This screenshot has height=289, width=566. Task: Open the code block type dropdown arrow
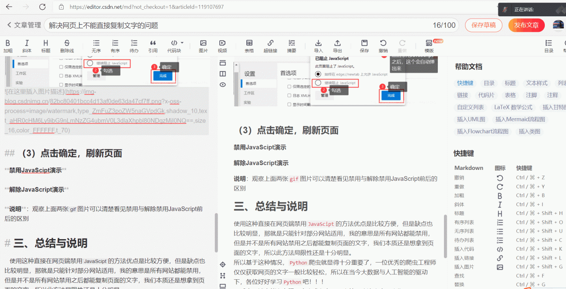click(x=182, y=43)
